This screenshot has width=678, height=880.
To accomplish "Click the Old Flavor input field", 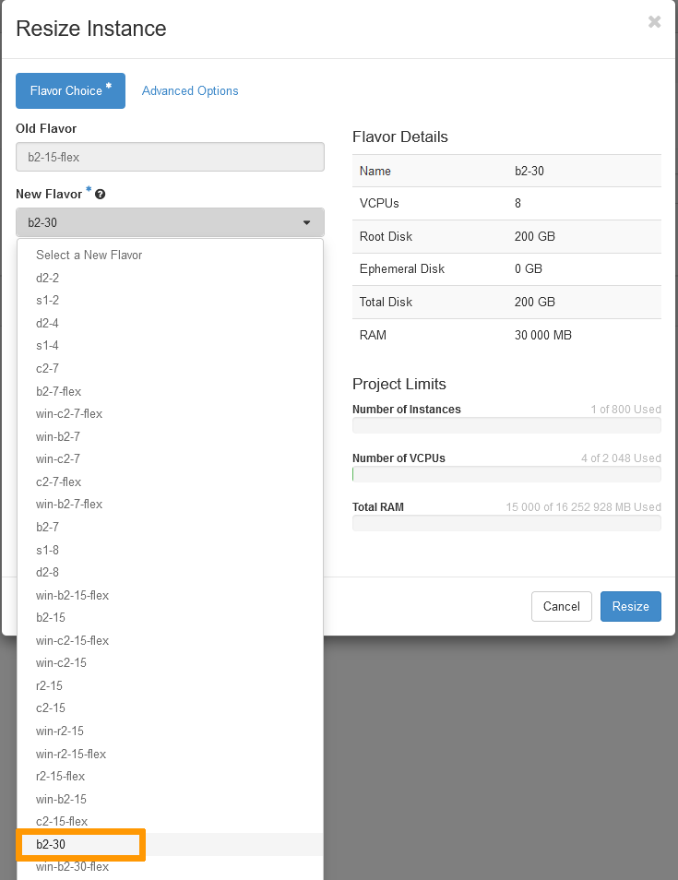I will point(170,157).
